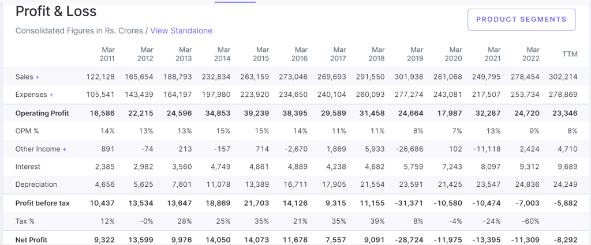This screenshot has height=245, width=591.
Task: Select the Mar 2011 column header
Action: [107, 54]
